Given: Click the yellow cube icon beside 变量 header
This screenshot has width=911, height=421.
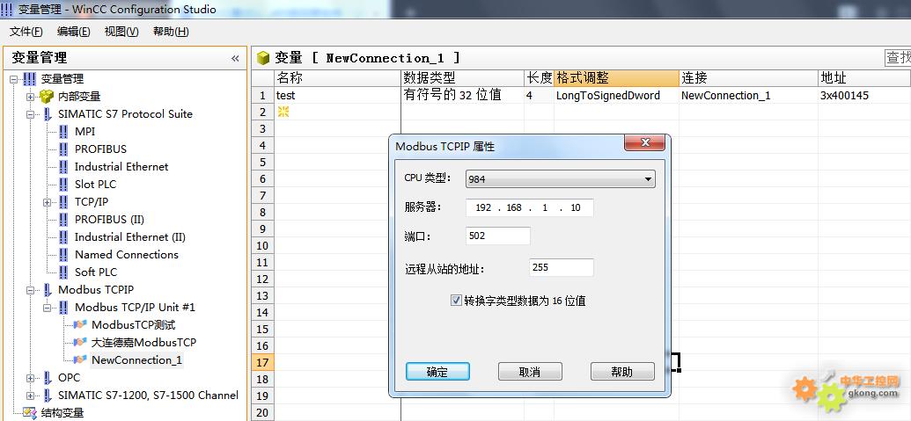Looking at the screenshot, I should 263,57.
